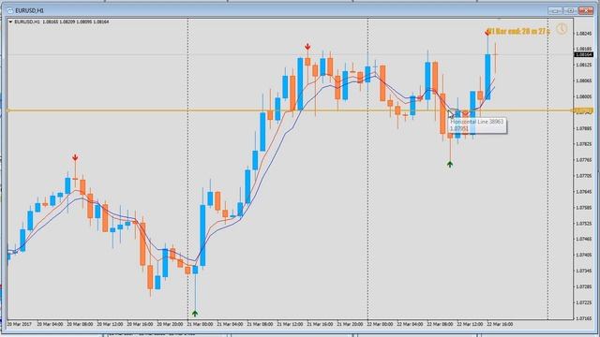Click the H1 Bar end countdown text
Image resolution: width=600 pixels, height=337 pixels.
point(519,31)
